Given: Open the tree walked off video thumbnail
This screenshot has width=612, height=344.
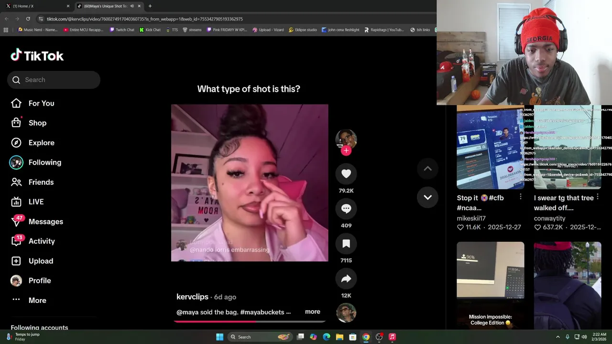Looking at the screenshot, I should click(568, 147).
